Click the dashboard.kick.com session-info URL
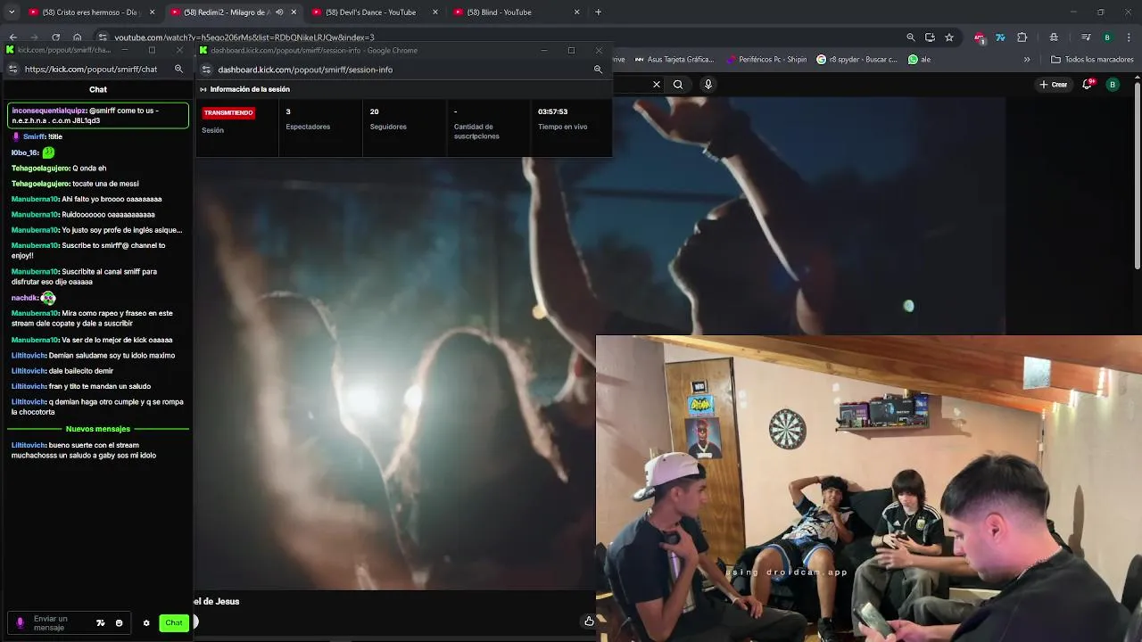The width and height of the screenshot is (1142, 642). 305,69
